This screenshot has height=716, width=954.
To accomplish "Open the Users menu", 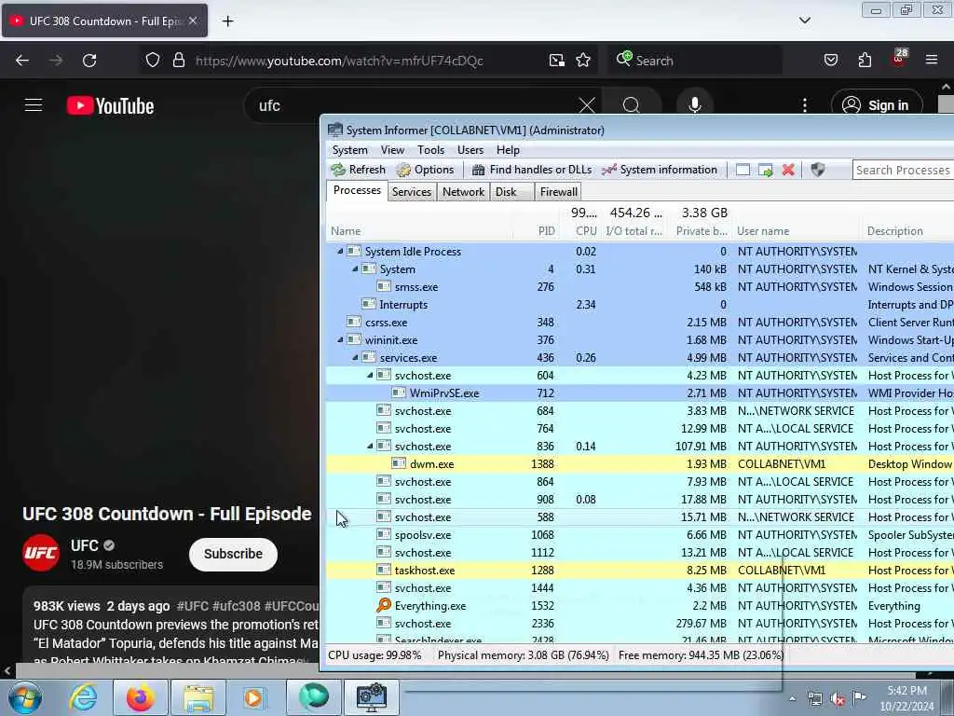I will [470, 150].
